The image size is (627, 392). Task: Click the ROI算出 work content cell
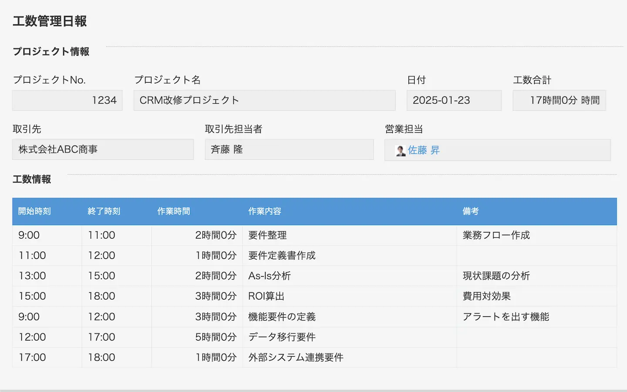tap(266, 296)
